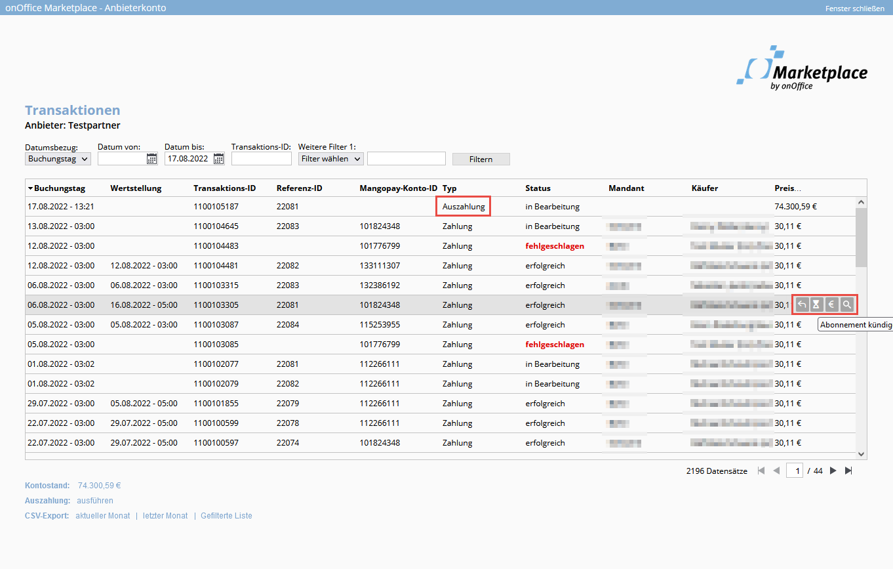Click Mangopay account ID 133111307

380,266
